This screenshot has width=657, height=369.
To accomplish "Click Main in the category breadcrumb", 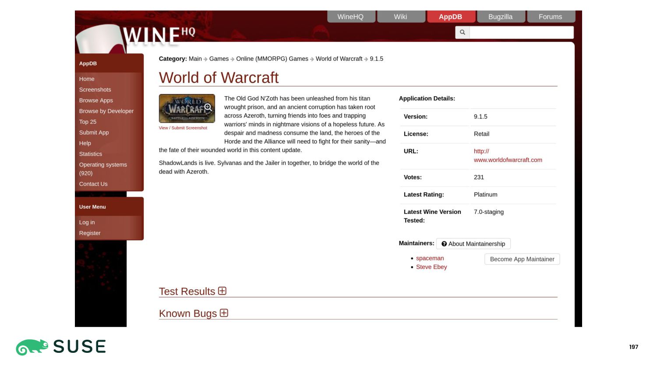I will (x=195, y=59).
